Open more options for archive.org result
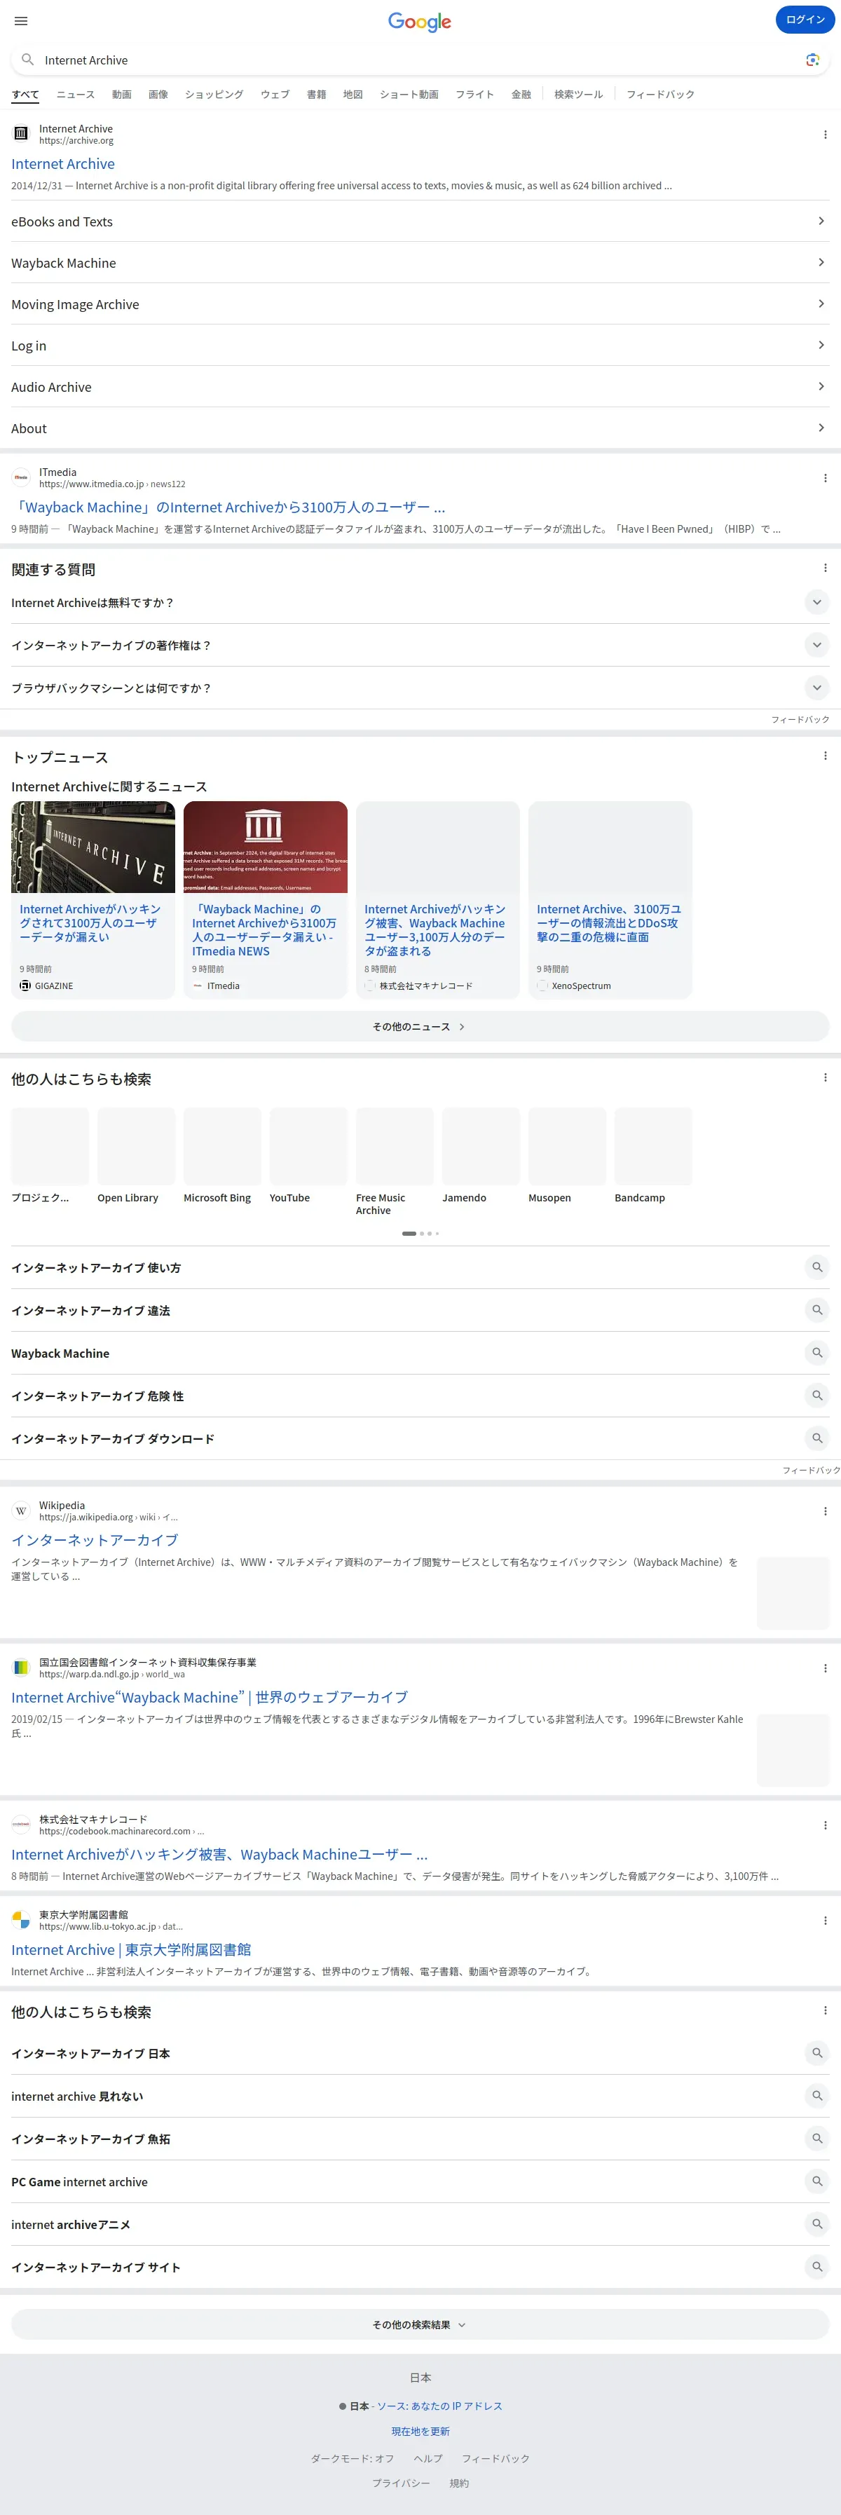Image resolution: width=841 pixels, height=2515 pixels. pyautogui.click(x=824, y=135)
